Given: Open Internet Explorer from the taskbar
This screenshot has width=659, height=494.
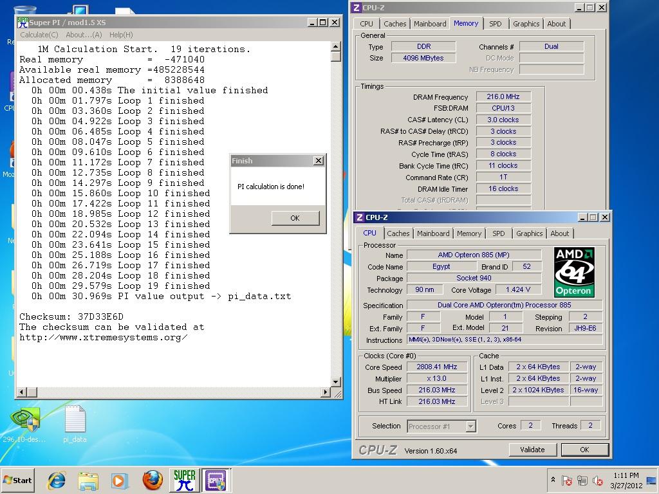Looking at the screenshot, I should click(x=57, y=480).
